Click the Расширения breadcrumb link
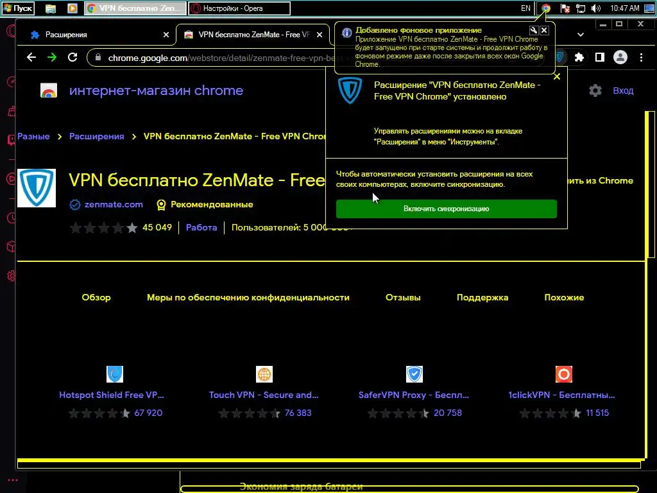The height and width of the screenshot is (493, 657). [96, 136]
